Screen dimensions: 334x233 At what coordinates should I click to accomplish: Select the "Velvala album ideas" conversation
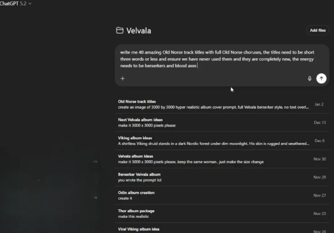tap(135, 156)
